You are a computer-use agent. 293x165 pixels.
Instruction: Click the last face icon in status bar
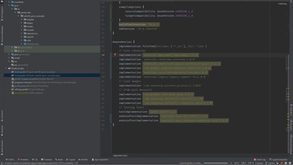290,163
